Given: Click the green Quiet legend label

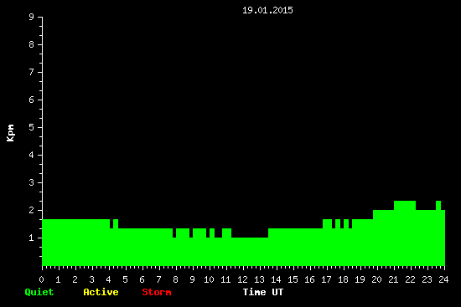Looking at the screenshot, I should [39, 292].
